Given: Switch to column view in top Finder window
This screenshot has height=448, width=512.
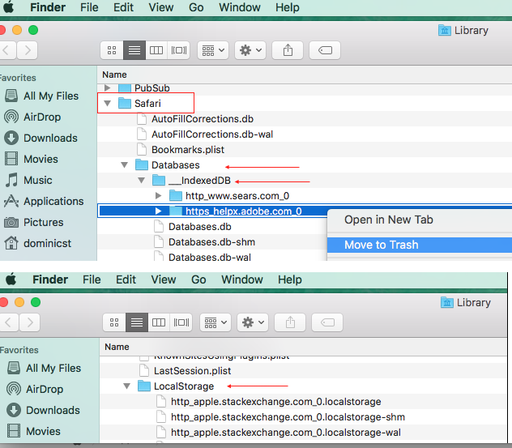Looking at the screenshot, I should click(156, 50).
